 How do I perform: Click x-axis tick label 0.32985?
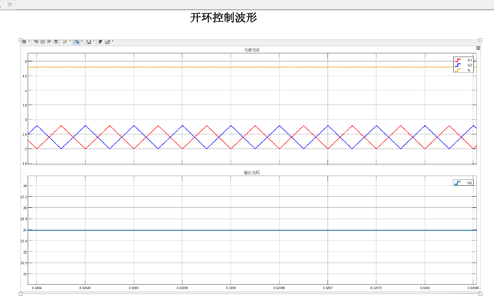(x=473, y=288)
